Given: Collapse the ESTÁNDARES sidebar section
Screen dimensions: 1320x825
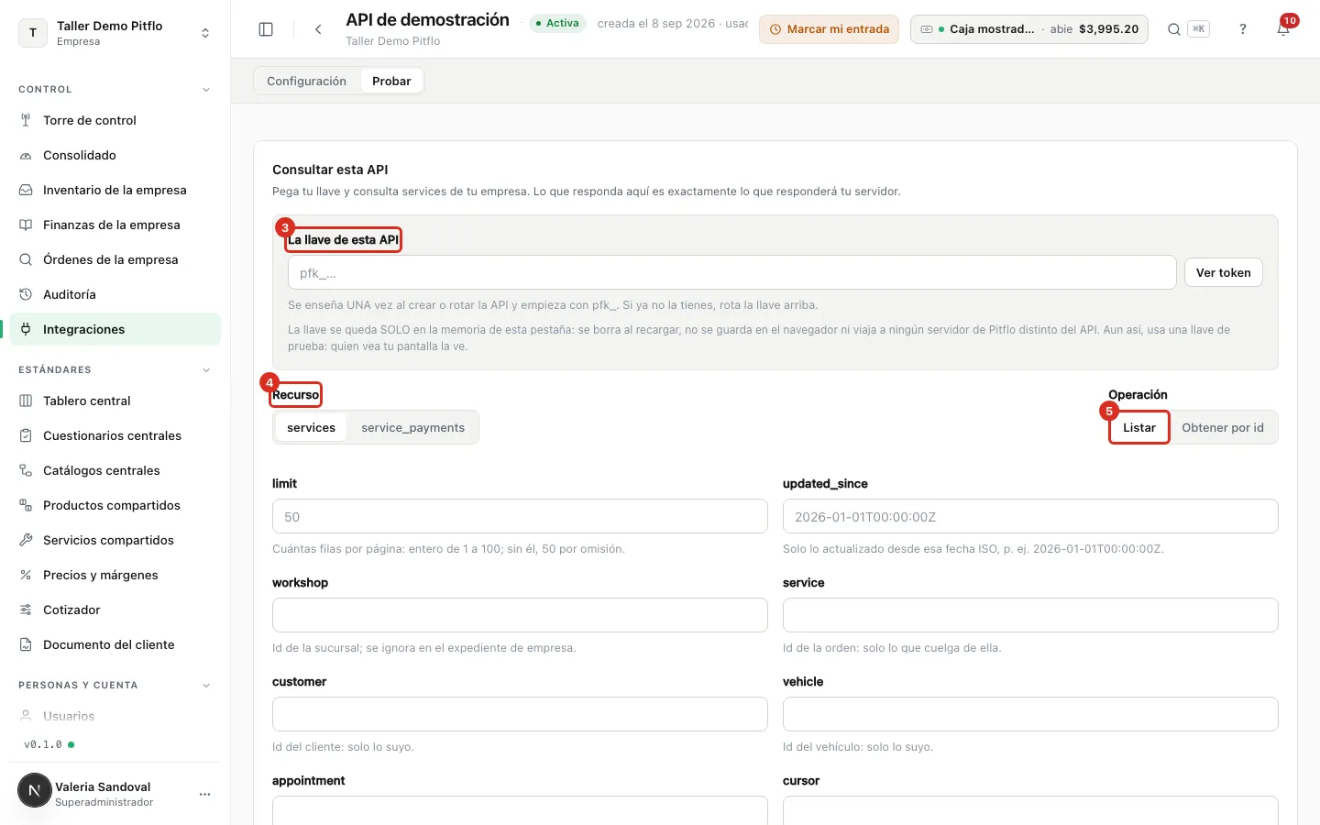Looking at the screenshot, I should click(x=206, y=370).
